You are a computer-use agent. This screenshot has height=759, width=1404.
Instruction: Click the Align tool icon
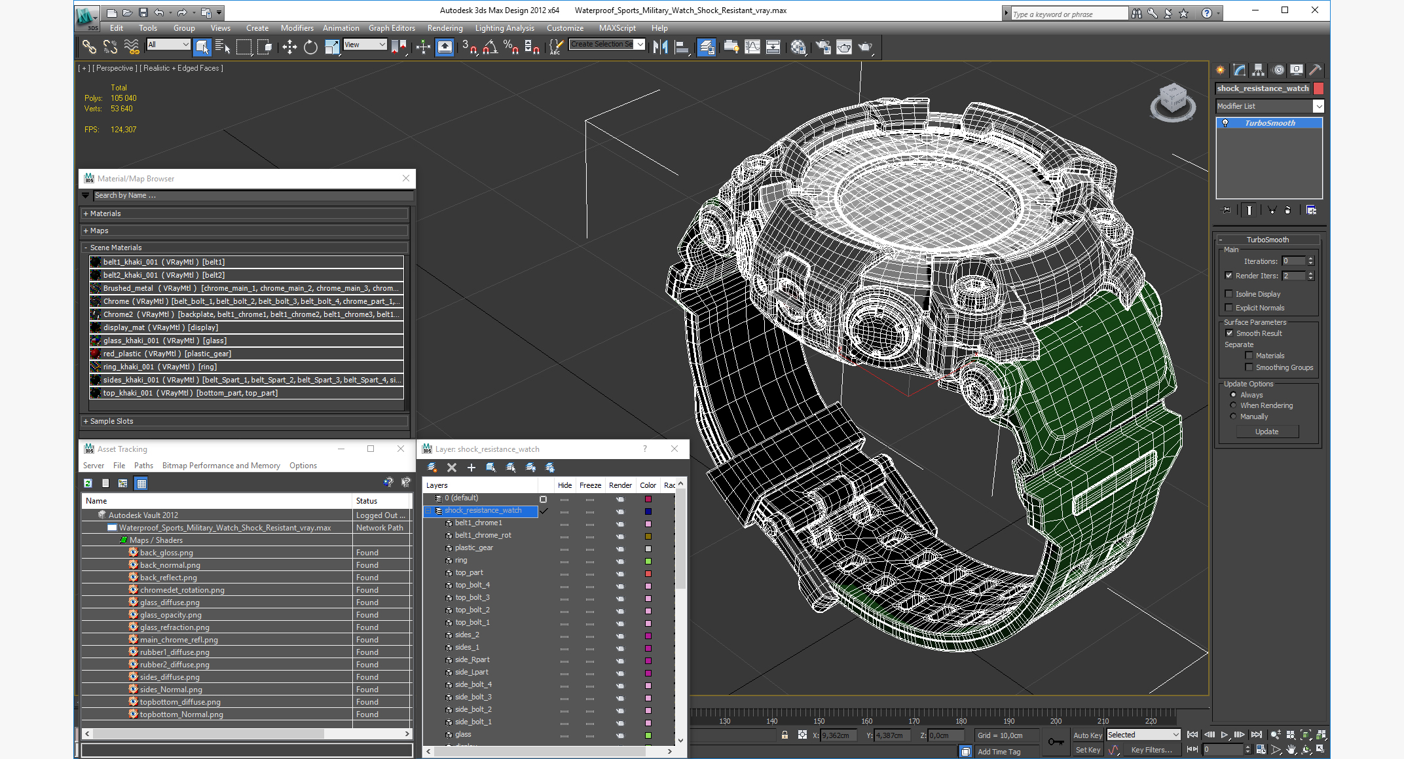coord(682,46)
